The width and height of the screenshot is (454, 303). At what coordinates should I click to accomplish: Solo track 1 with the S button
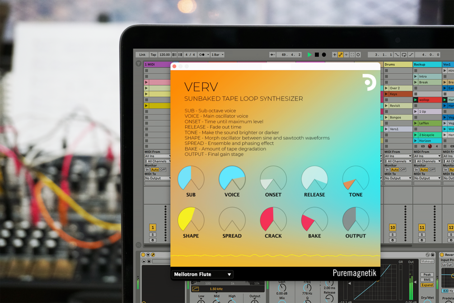coord(153,235)
